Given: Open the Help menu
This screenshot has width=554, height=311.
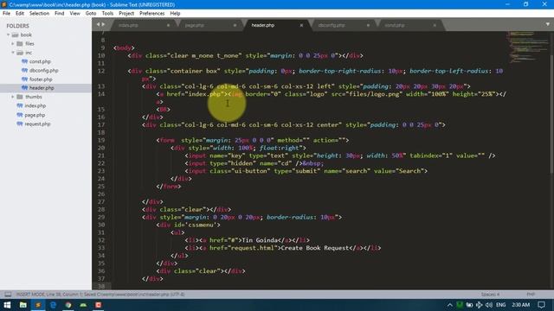Looking at the screenshot, I should coord(175,14).
